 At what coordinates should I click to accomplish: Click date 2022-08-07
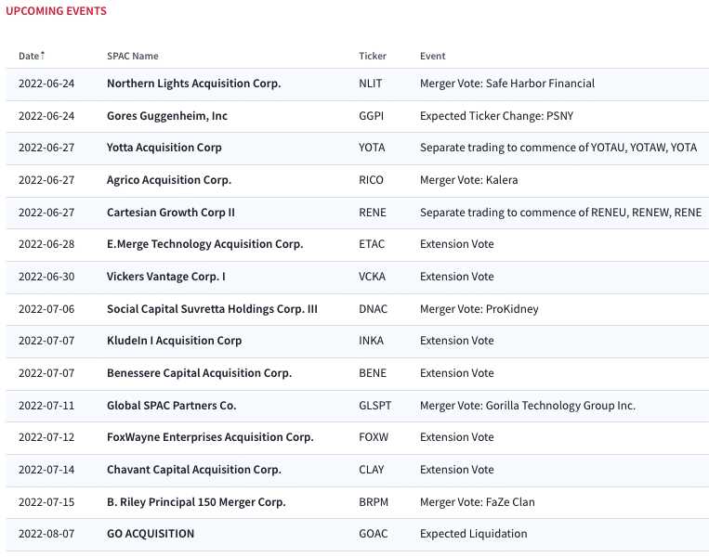tap(46, 534)
